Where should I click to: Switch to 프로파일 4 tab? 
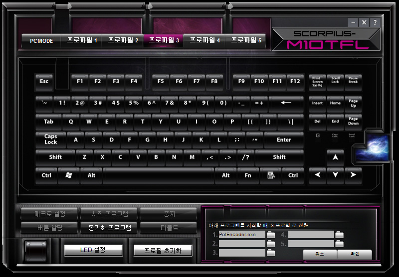pos(204,40)
